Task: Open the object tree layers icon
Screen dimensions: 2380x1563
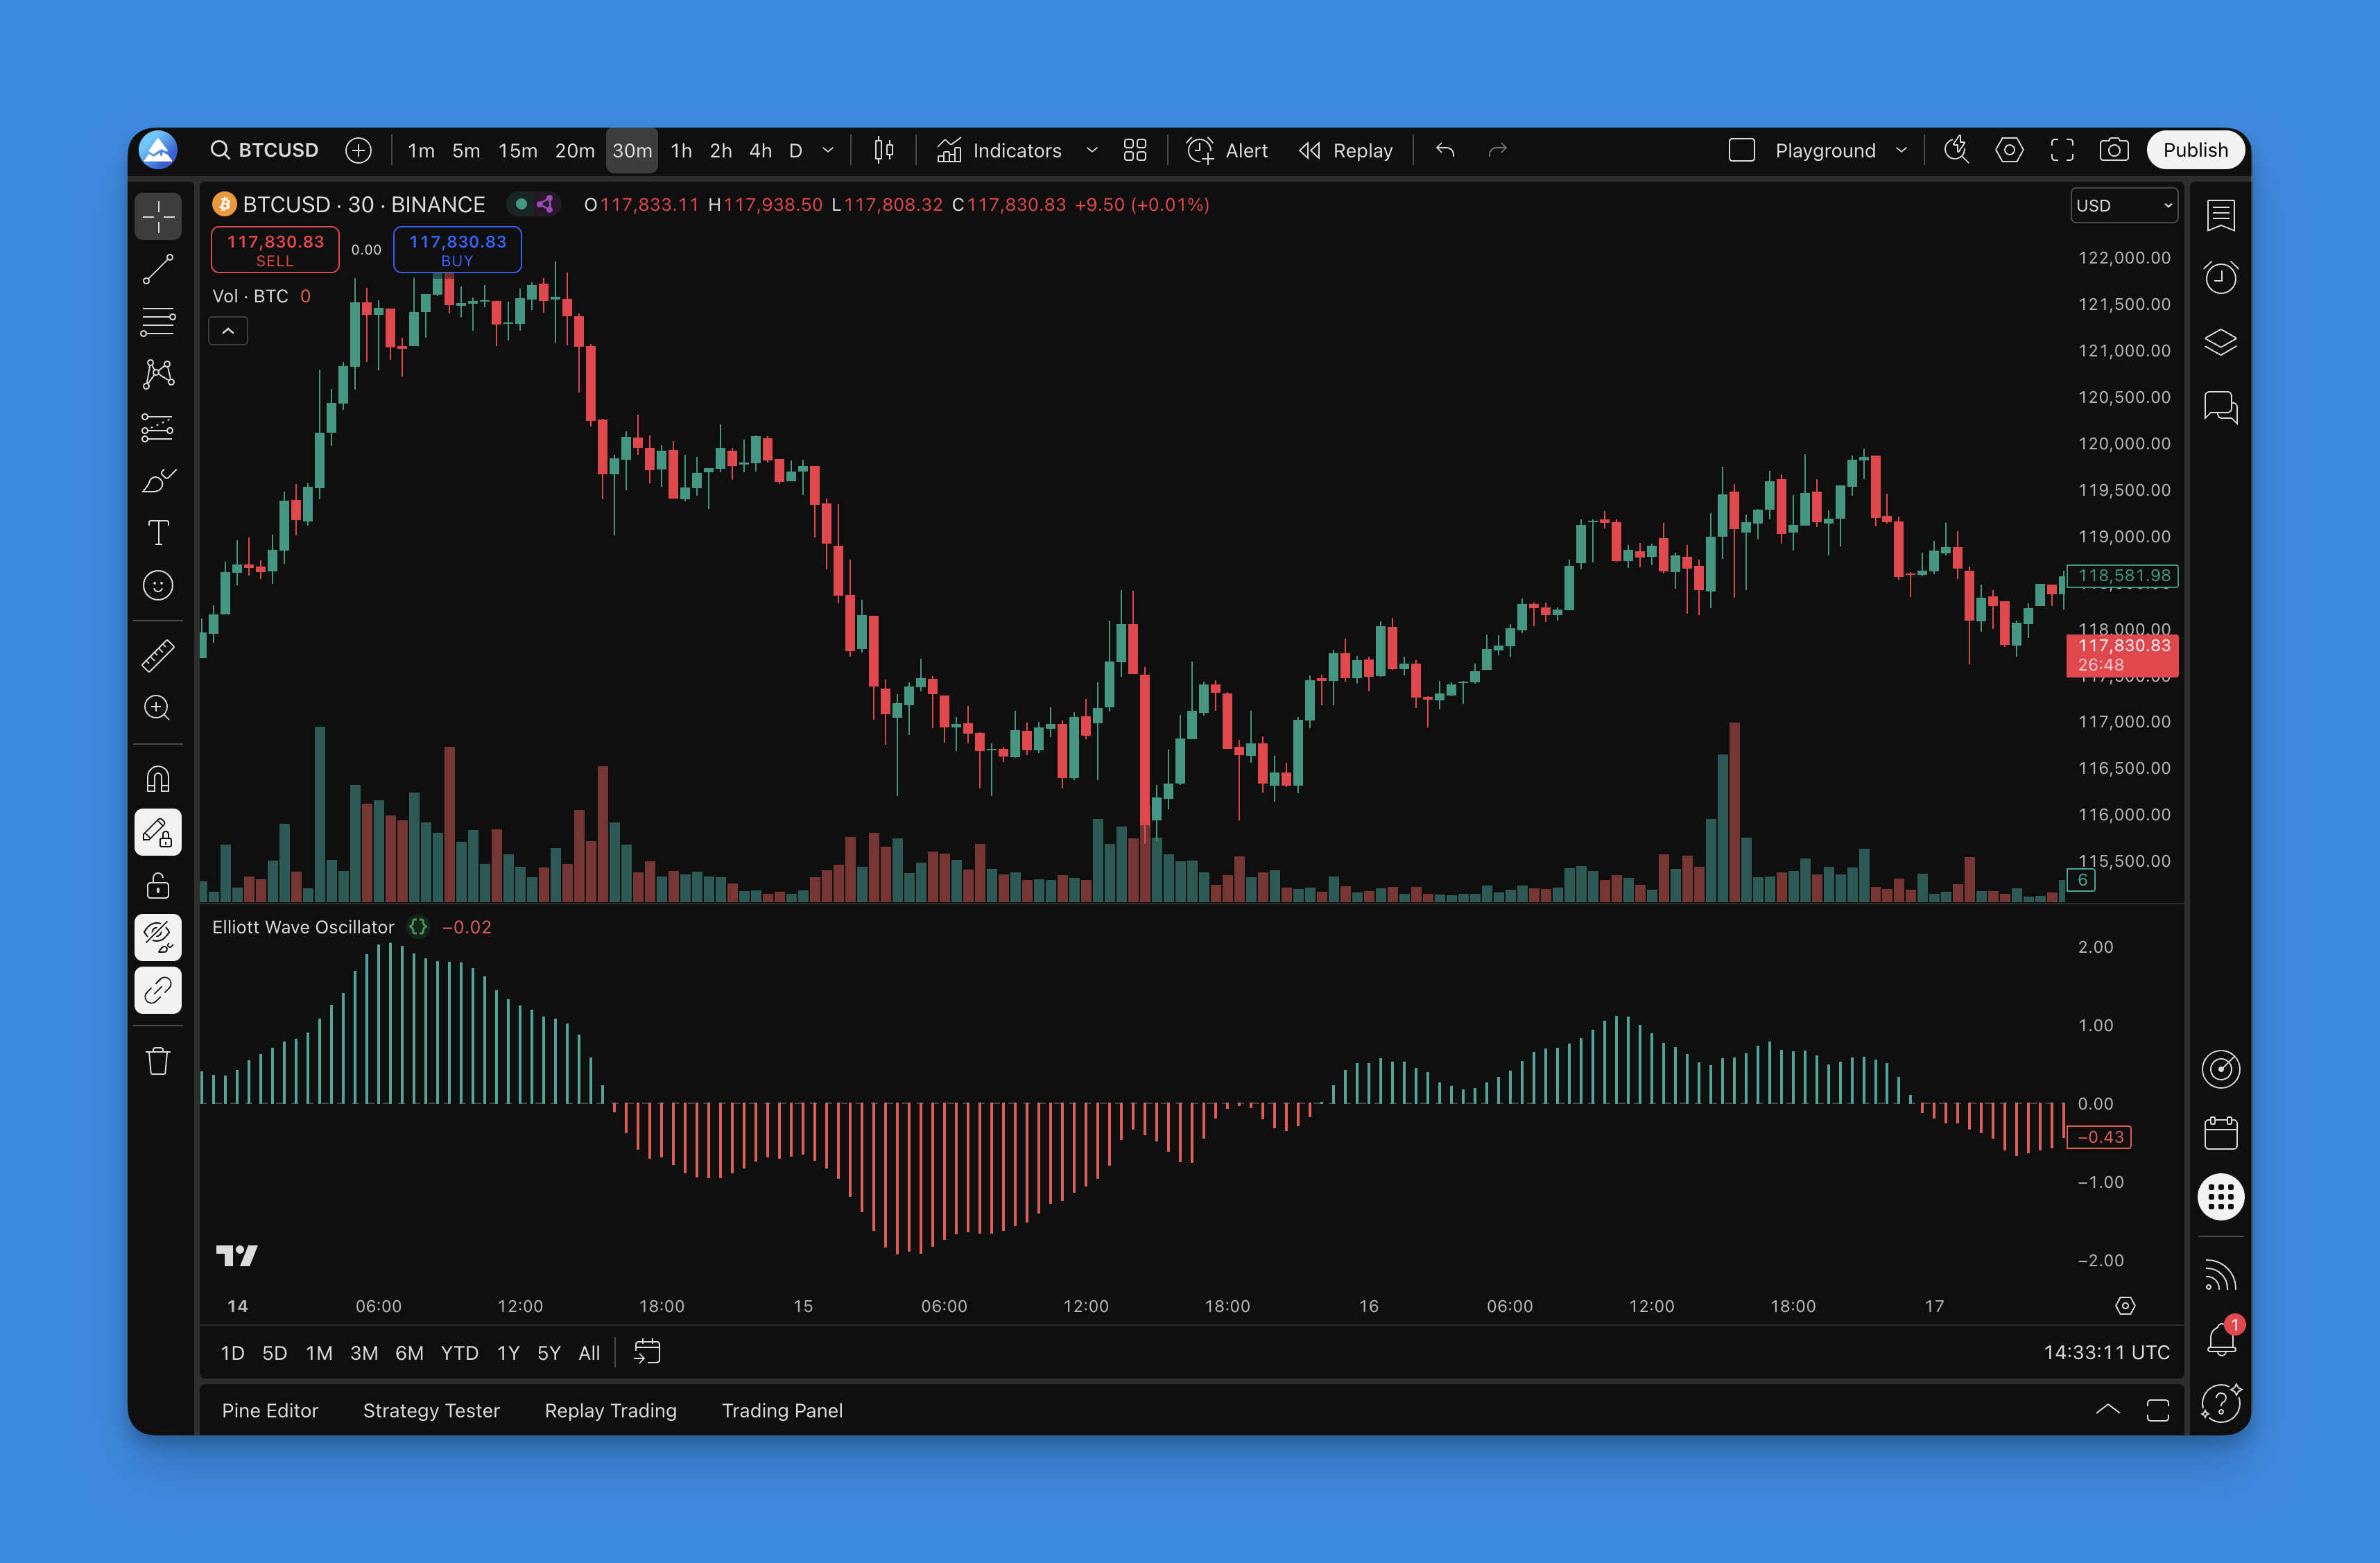Action: 2220,342
